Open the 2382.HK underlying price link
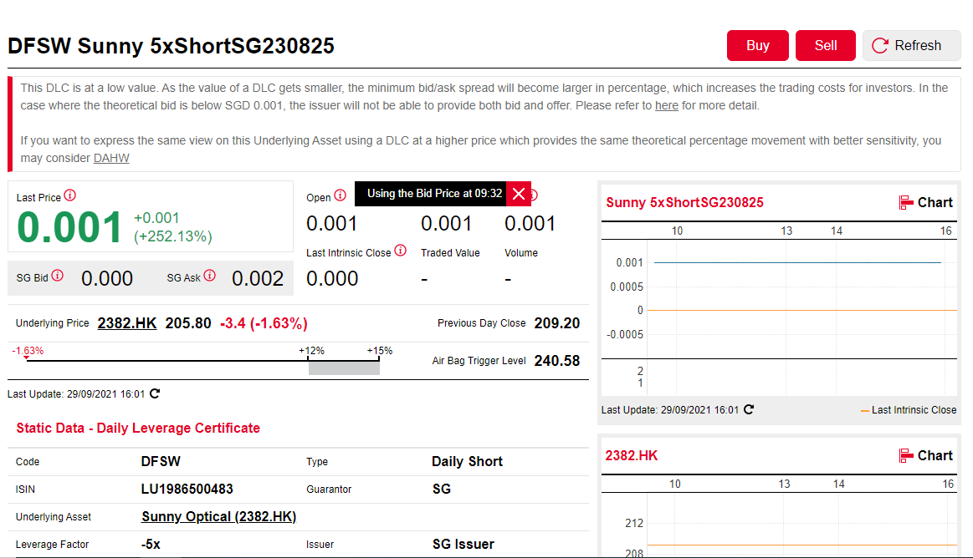The height and width of the screenshot is (558, 973). click(x=126, y=323)
